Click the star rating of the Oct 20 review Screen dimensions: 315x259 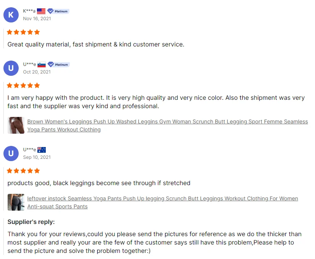tap(23, 85)
